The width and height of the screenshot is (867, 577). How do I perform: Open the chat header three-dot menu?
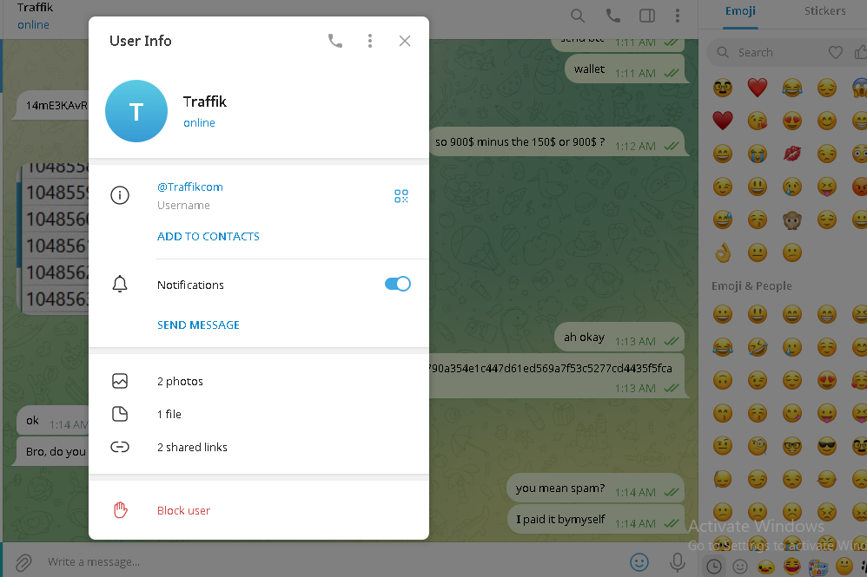(x=678, y=16)
